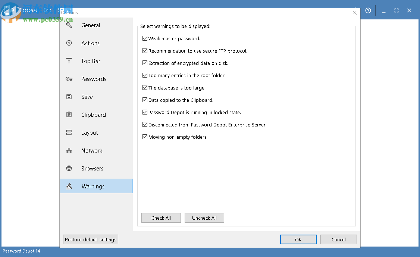The image size is (420, 257).
Task: Click the General wrench icon
Action: tap(69, 25)
